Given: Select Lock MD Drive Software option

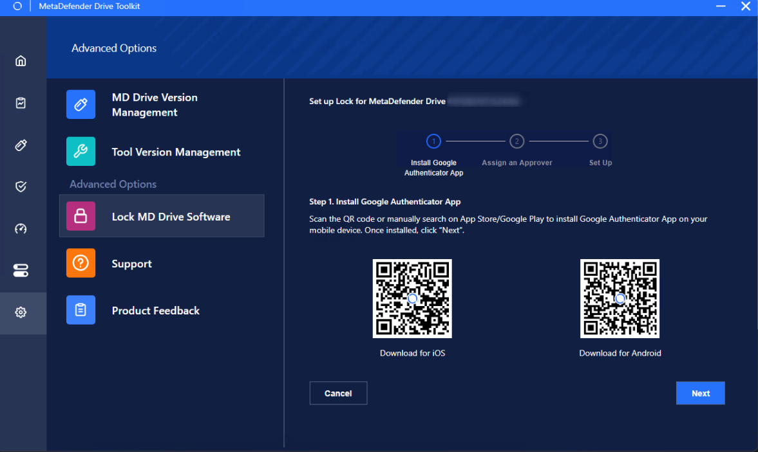Looking at the screenshot, I should [162, 216].
